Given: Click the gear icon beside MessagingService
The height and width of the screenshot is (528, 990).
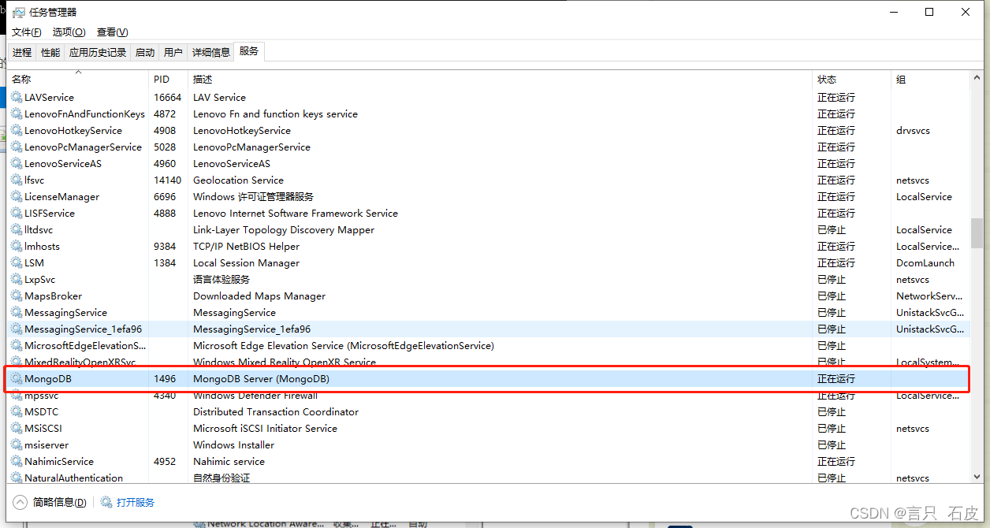Looking at the screenshot, I should pyautogui.click(x=17, y=312).
